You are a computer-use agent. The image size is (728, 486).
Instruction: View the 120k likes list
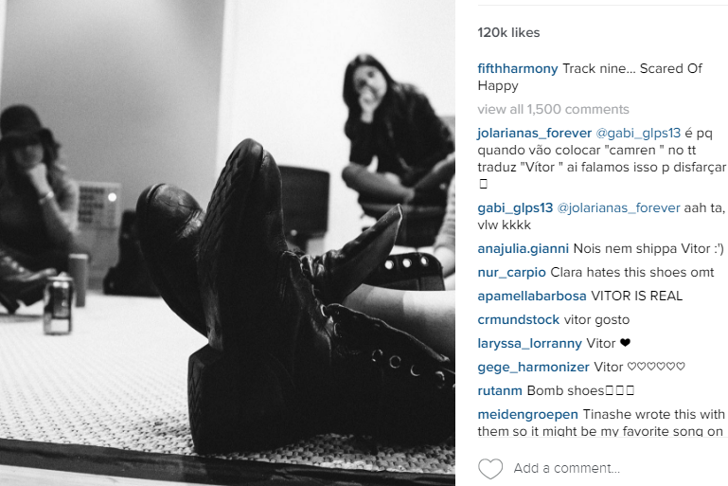pos(508,32)
